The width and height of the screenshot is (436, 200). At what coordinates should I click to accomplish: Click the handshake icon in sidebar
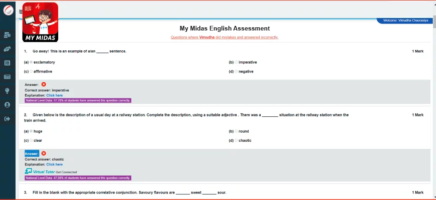pyautogui.click(x=7, y=48)
